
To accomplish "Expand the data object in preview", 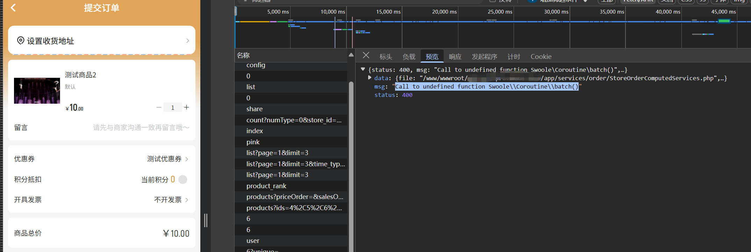I will pos(370,78).
